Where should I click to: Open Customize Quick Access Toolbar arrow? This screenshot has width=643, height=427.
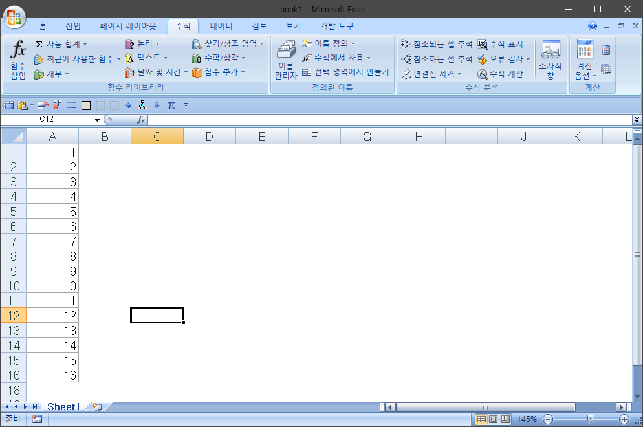[186, 105]
